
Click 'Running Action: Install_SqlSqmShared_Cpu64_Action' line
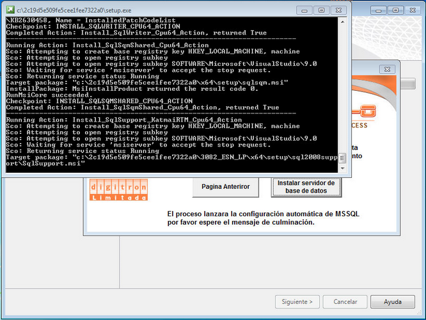(107, 45)
